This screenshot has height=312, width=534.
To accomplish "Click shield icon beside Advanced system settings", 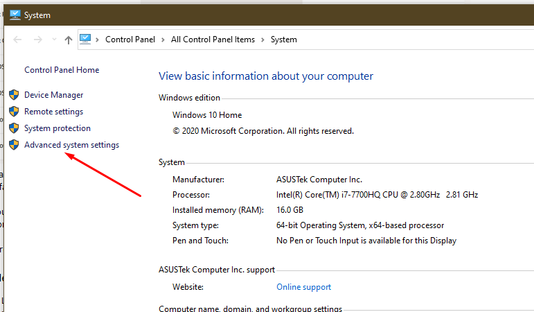I will [x=14, y=145].
